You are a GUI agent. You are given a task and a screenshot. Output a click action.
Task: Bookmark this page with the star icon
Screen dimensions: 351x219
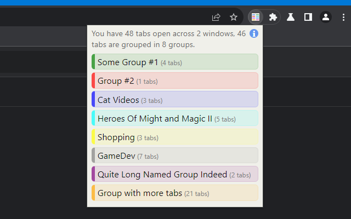[x=234, y=17]
